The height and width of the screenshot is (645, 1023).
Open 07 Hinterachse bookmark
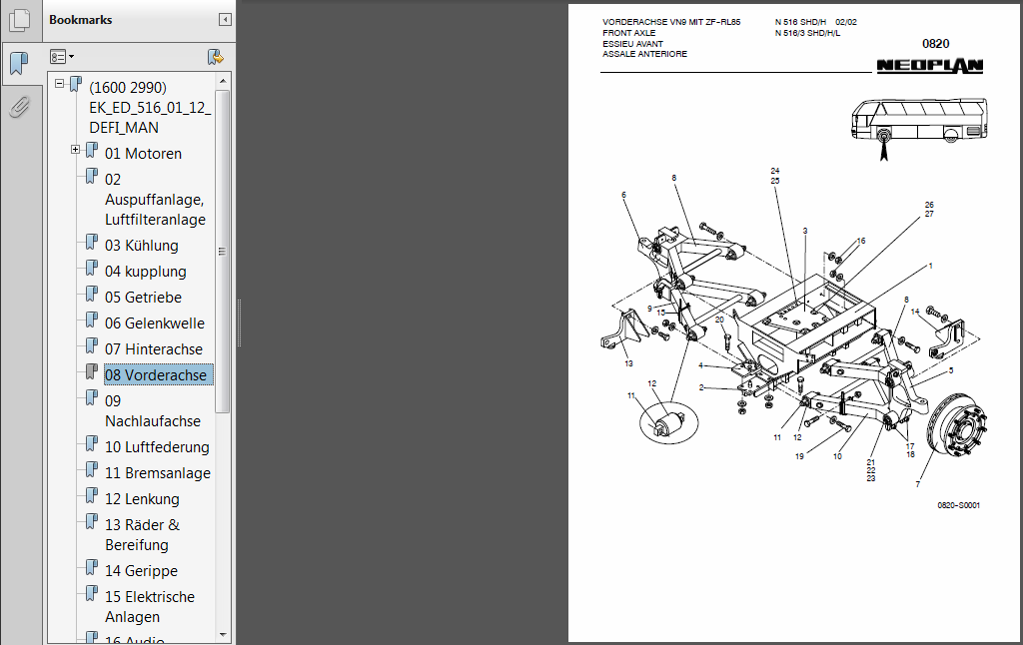click(x=153, y=349)
